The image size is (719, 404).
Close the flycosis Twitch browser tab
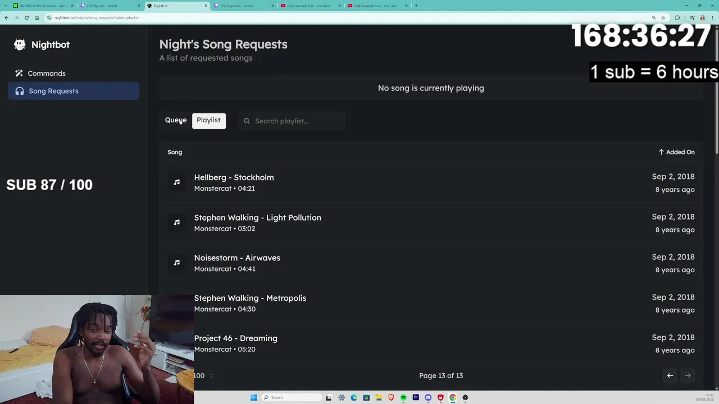[139, 6]
